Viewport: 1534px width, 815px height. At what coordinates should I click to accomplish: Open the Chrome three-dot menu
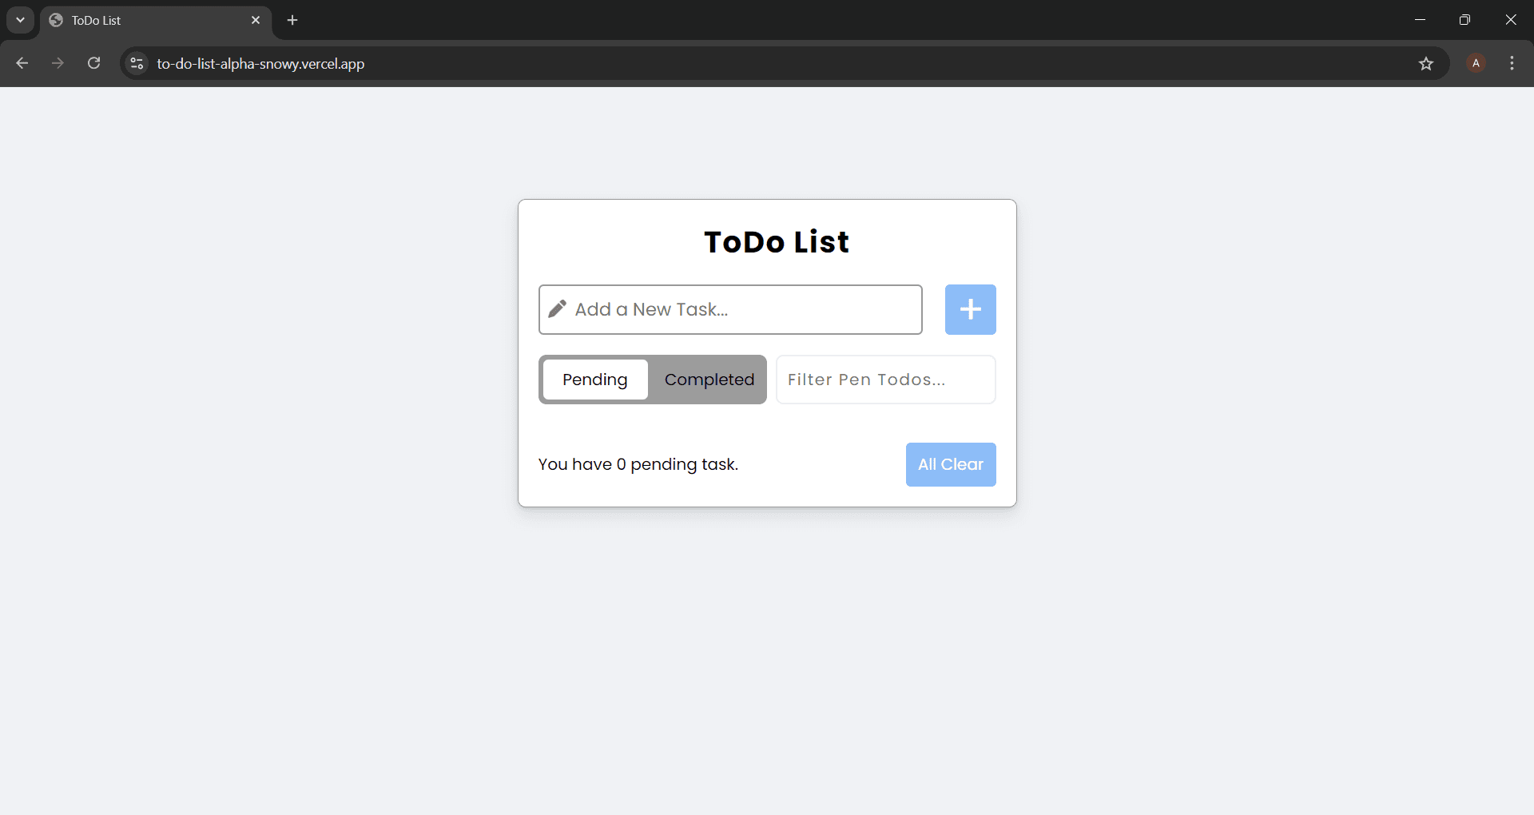(x=1512, y=63)
